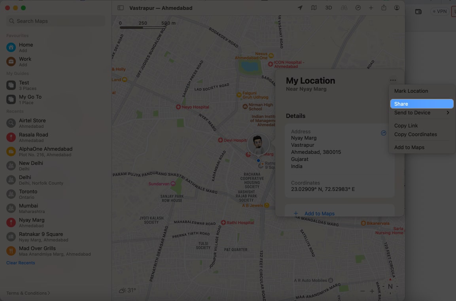This screenshot has width=456, height=301.
Task: Click the Bikanervala map marker
Action: [x=363, y=223]
